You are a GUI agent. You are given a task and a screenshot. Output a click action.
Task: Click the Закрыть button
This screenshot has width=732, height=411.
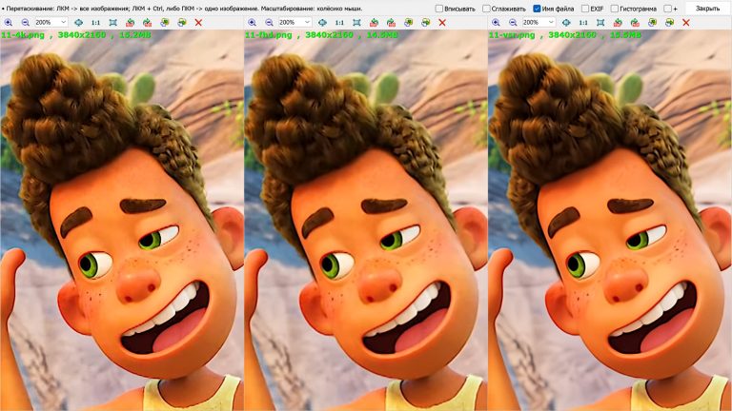pyautogui.click(x=707, y=9)
